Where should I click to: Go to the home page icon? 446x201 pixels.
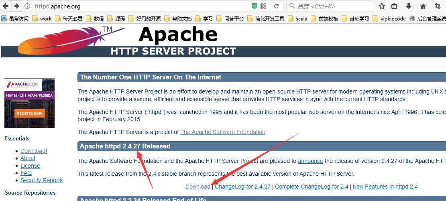(x=423, y=6)
